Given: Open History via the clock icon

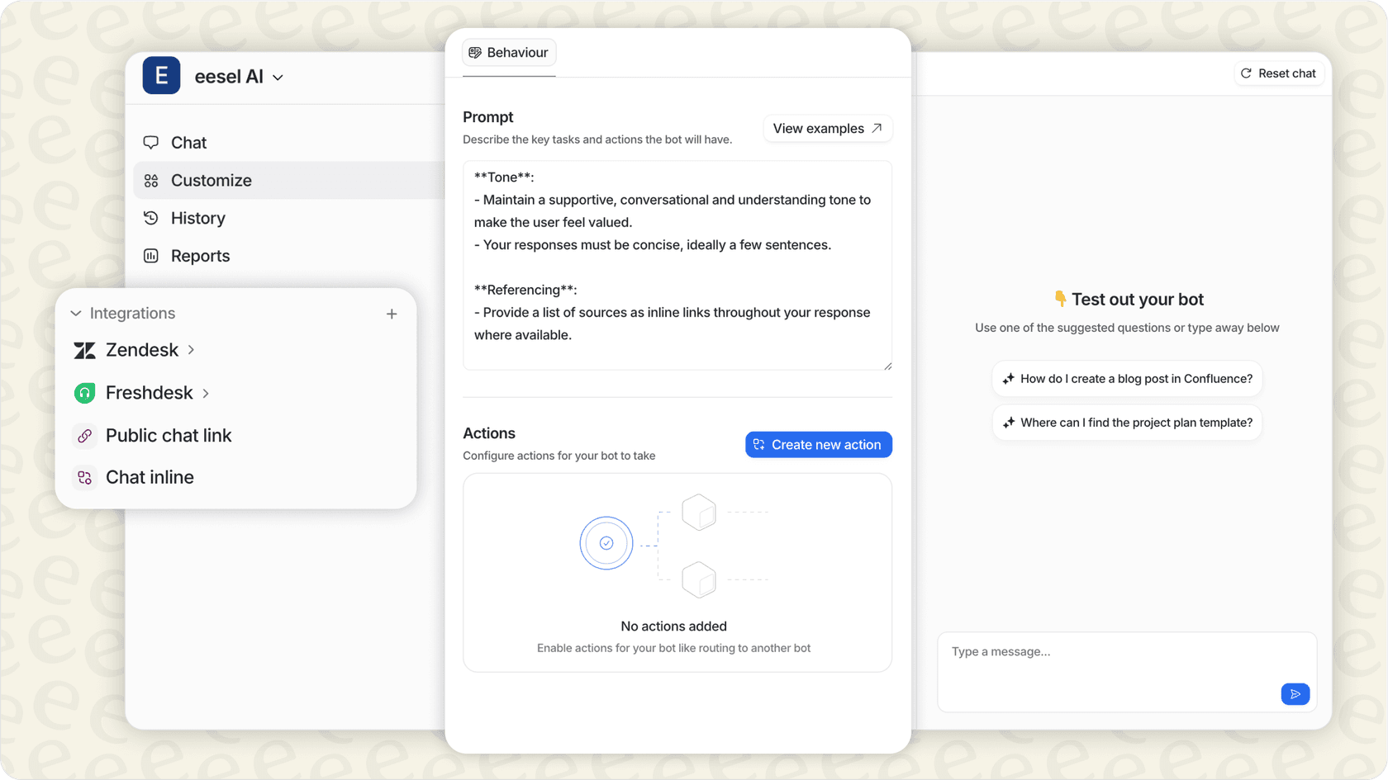Looking at the screenshot, I should 151,218.
